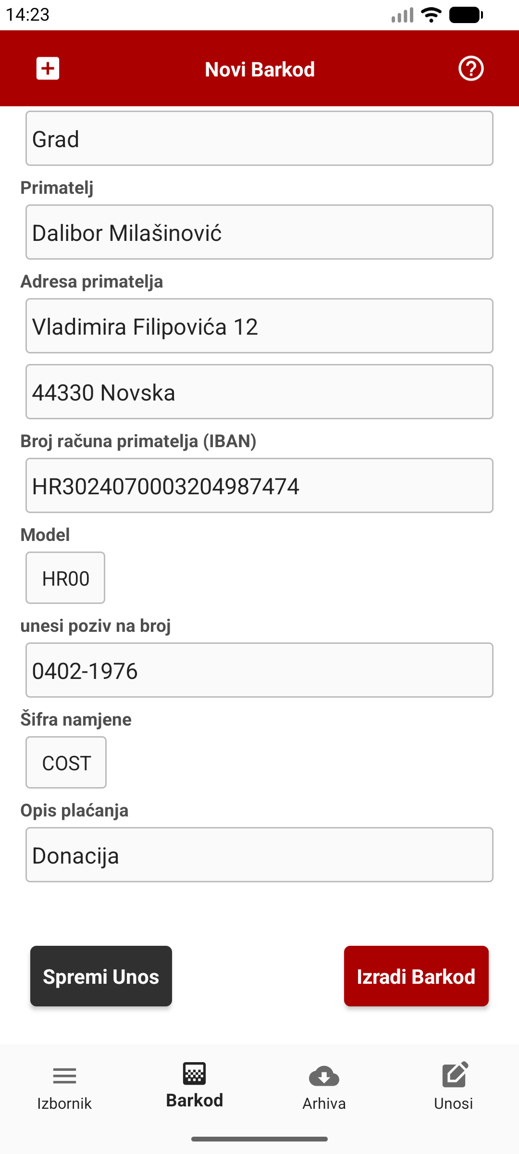Edit the Vladimira Filipovića 12 address field
519x1154 pixels.
click(x=259, y=326)
